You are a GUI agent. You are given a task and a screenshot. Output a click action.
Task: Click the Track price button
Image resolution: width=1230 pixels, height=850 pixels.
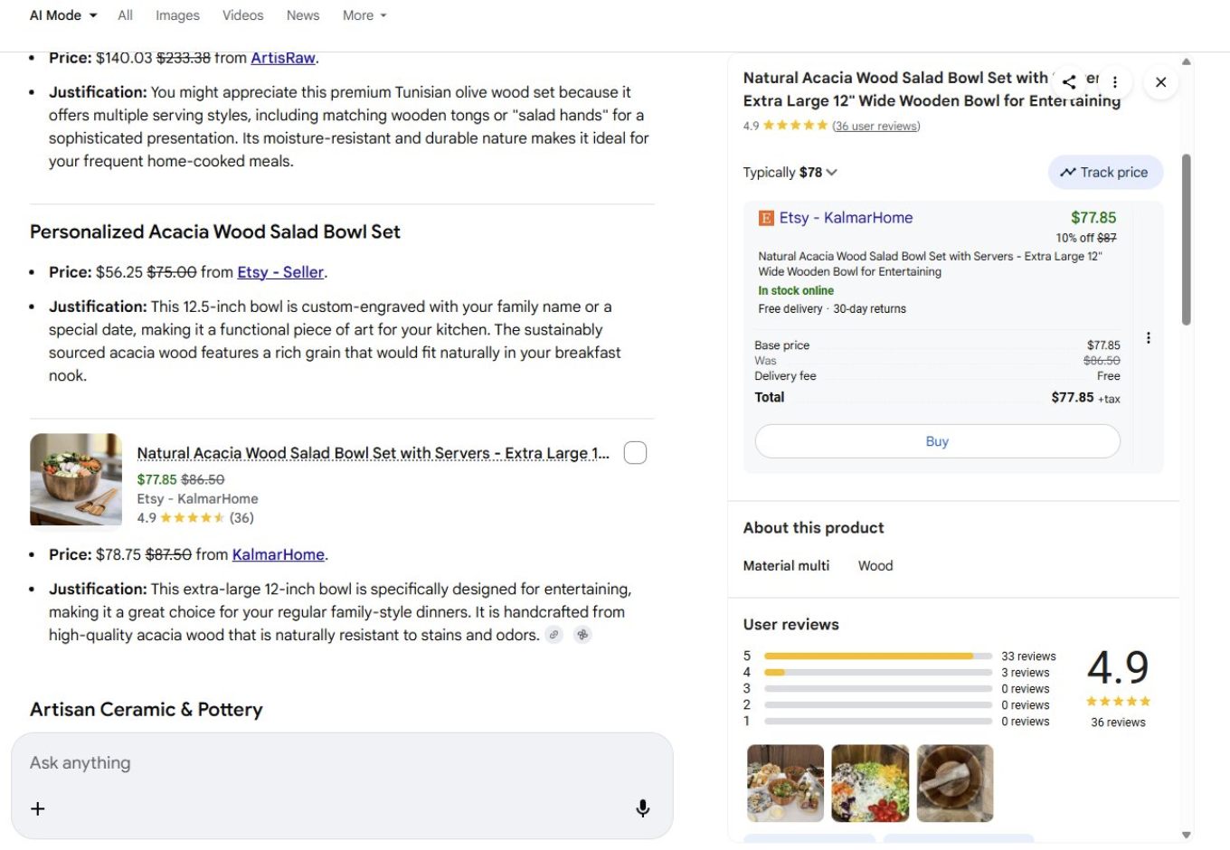point(1104,173)
